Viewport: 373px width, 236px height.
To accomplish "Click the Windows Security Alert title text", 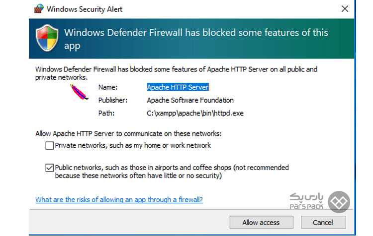I will click(85, 9).
